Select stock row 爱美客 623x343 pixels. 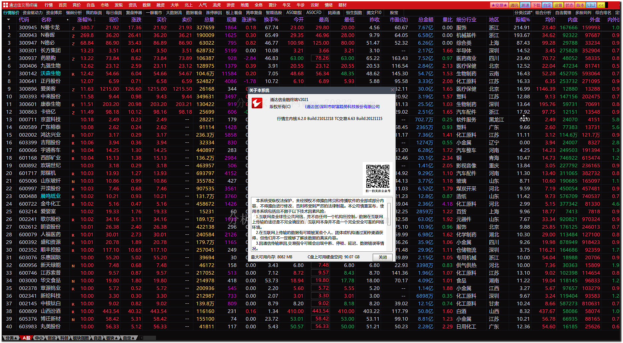[311, 89]
